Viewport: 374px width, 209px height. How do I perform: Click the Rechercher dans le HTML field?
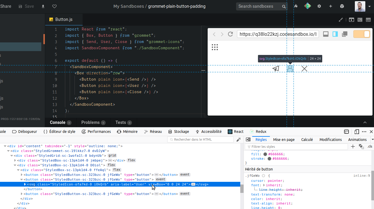point(200,139)
